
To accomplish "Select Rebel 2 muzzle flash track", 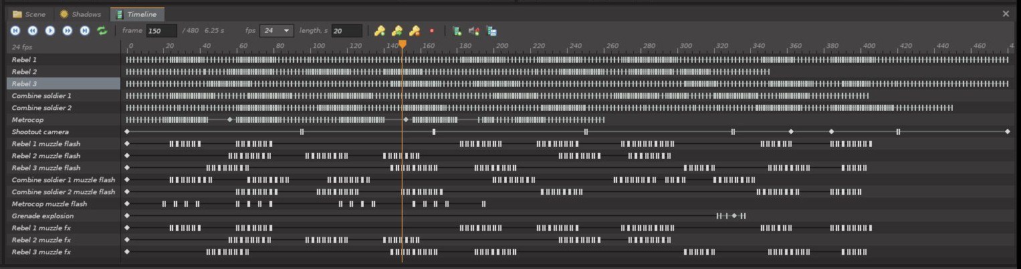I will (x=64, y=156).
